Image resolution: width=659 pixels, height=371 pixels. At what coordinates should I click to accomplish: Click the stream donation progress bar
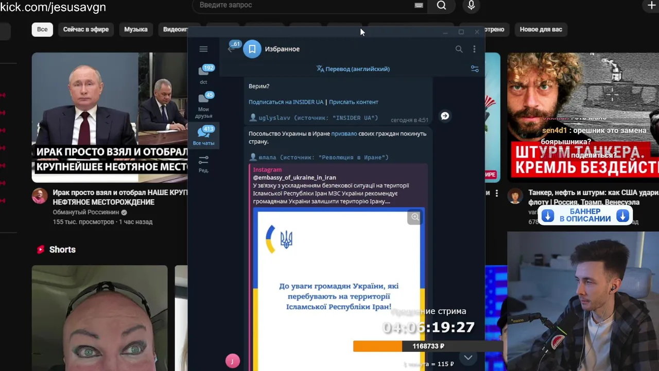[428, 346]
